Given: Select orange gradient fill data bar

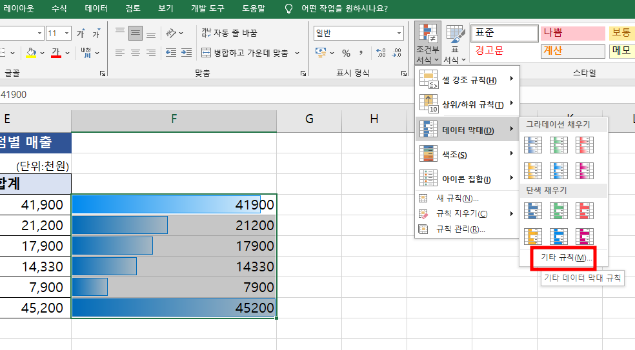Looking at the screenshot, I should [533, 171].
